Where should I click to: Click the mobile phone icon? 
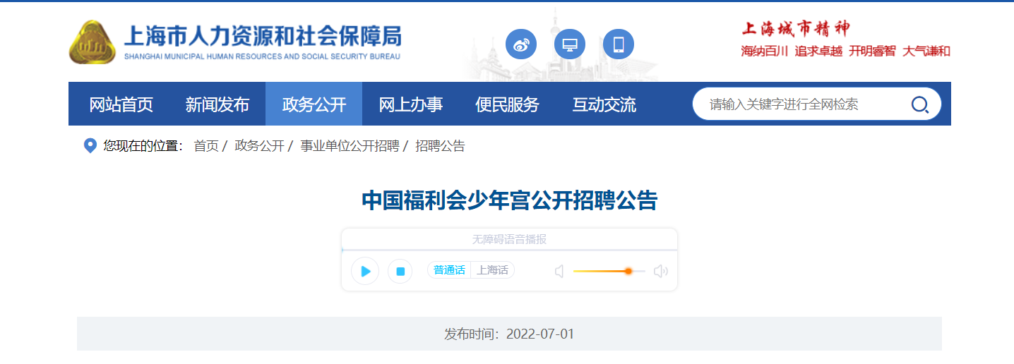[x=619, y=44]
